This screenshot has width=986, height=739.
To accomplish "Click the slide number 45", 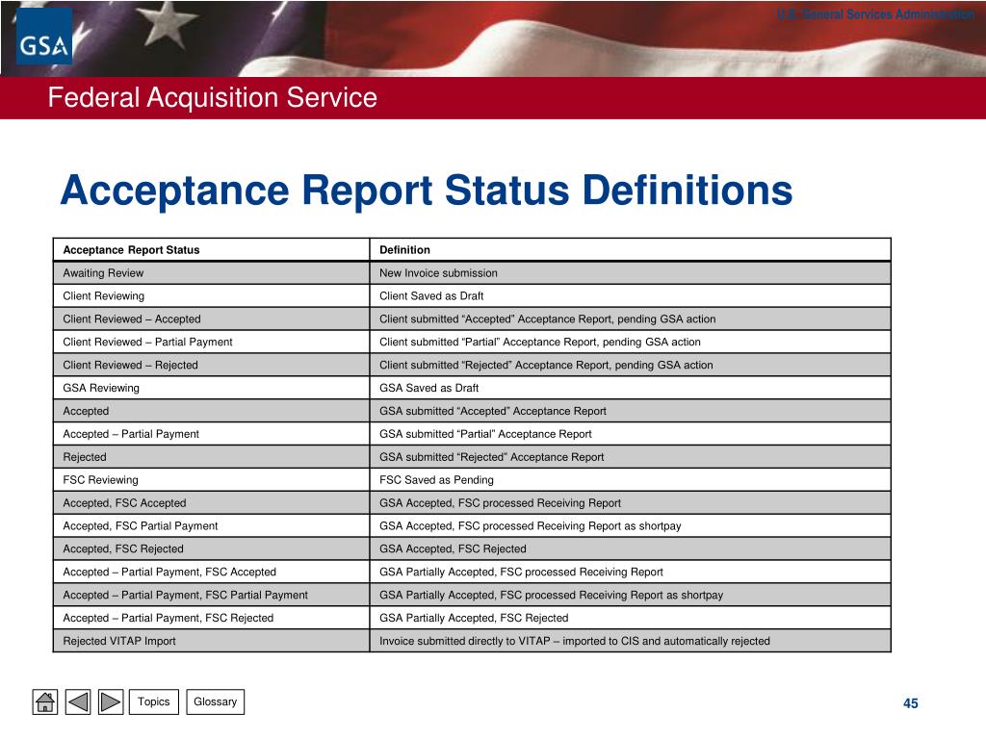I will click(x=911, y=703).
